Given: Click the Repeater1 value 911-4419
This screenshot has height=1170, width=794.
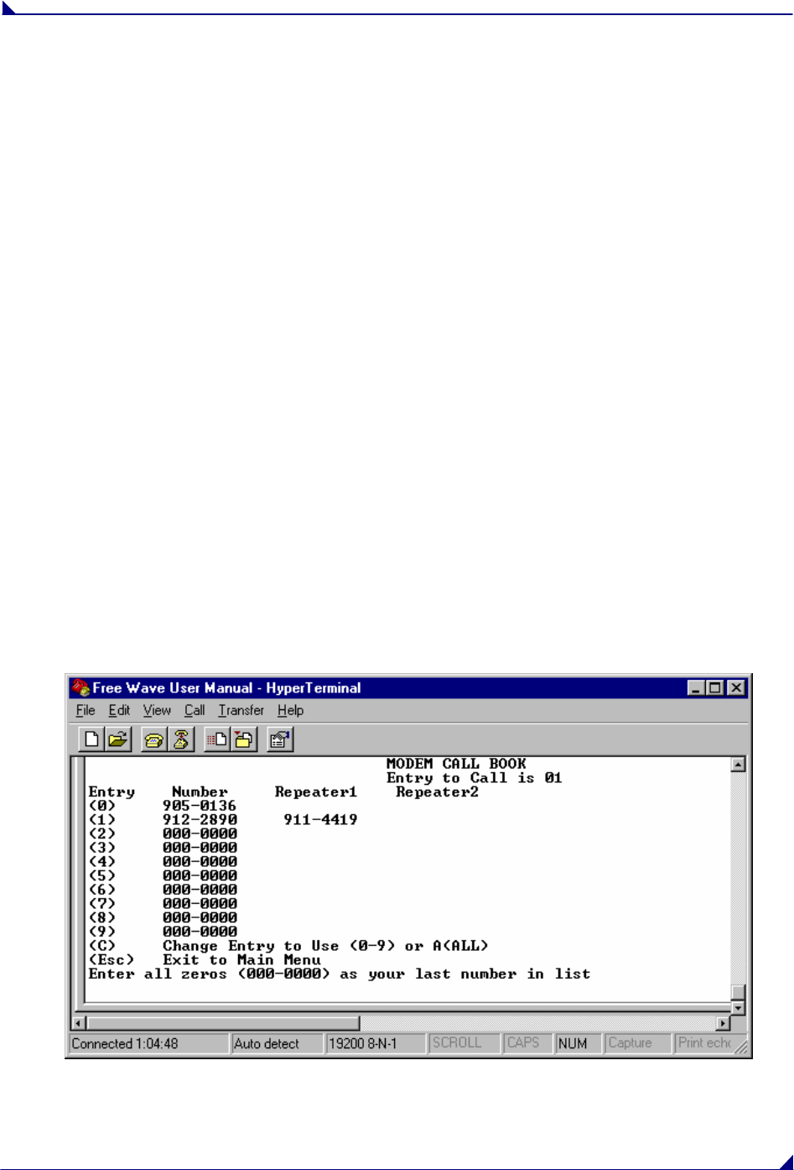Looking at the screenshot, I should [x=320, y=820].
